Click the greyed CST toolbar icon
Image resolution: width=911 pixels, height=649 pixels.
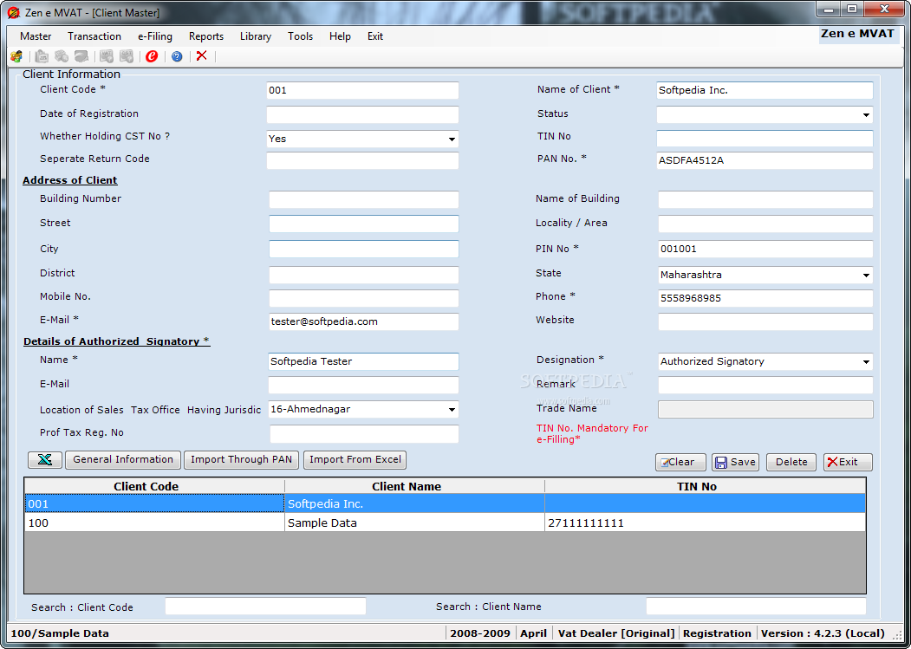pyautogui.click(x=126, y=56)
